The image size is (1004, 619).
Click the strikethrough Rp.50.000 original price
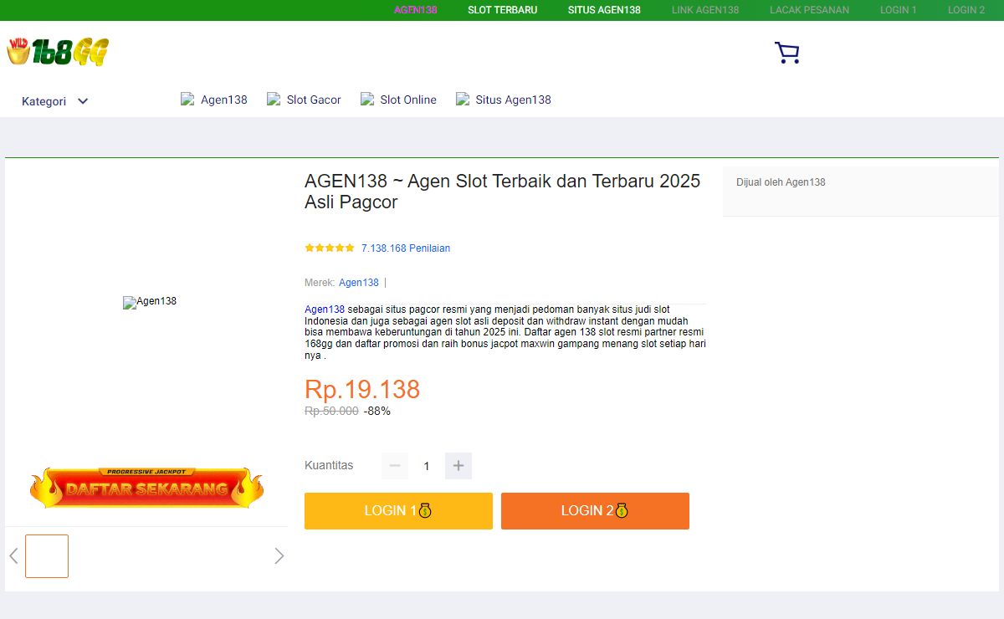(x=331, y=411)
